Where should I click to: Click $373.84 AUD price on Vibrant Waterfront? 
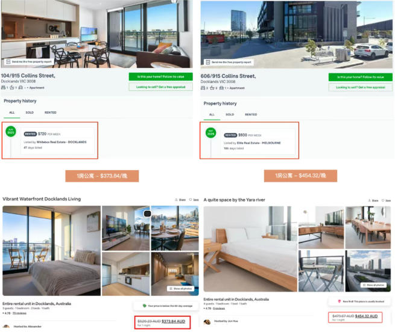173,321
